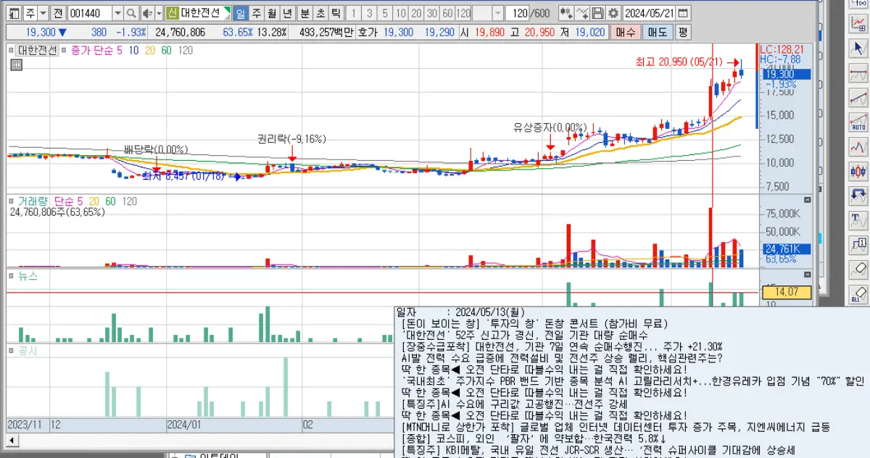Click the stock code input 001440
The width and height of the screenshot is (870, 458).
click(89, 14)
